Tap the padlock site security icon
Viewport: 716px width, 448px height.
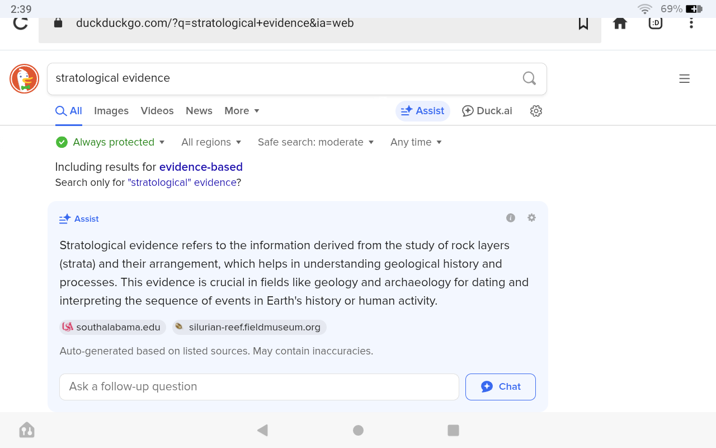pos(58,23)
